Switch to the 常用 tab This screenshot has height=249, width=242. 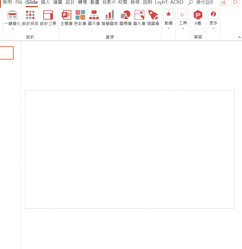[7, 2]
